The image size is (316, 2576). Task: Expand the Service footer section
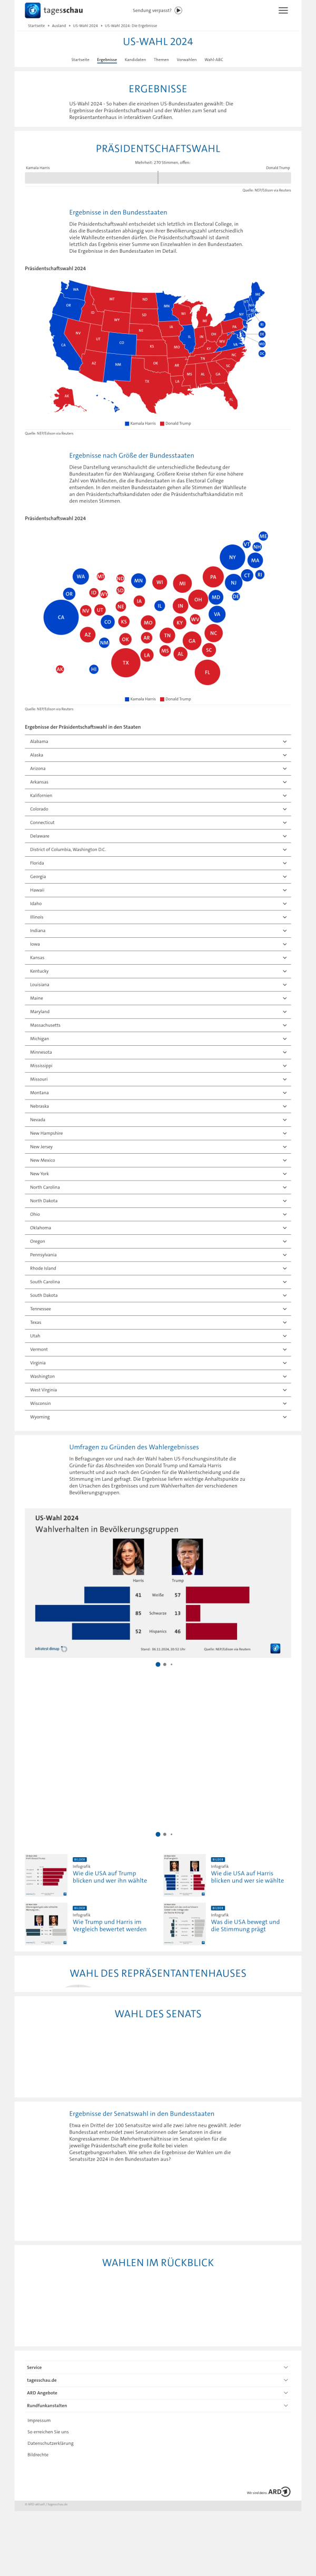point(158,2367)
